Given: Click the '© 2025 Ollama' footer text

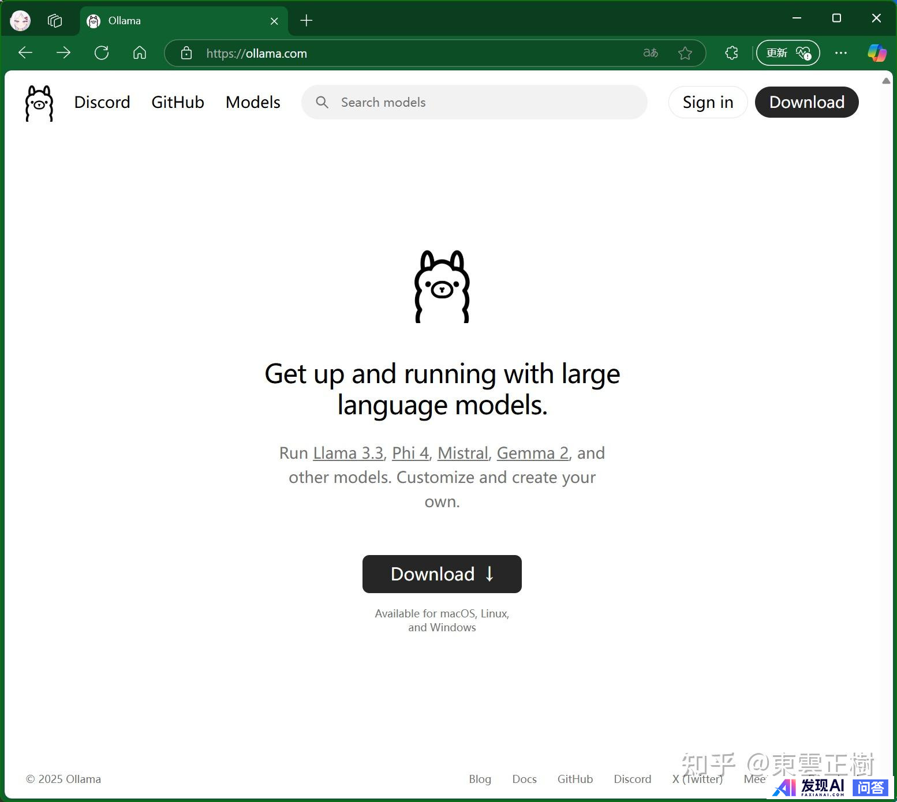Looking at the screenshot, I should click(63, 779).
